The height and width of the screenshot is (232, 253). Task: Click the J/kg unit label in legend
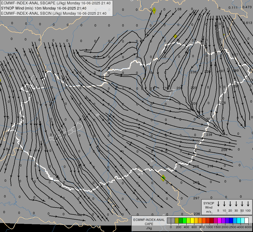[149, 228]
